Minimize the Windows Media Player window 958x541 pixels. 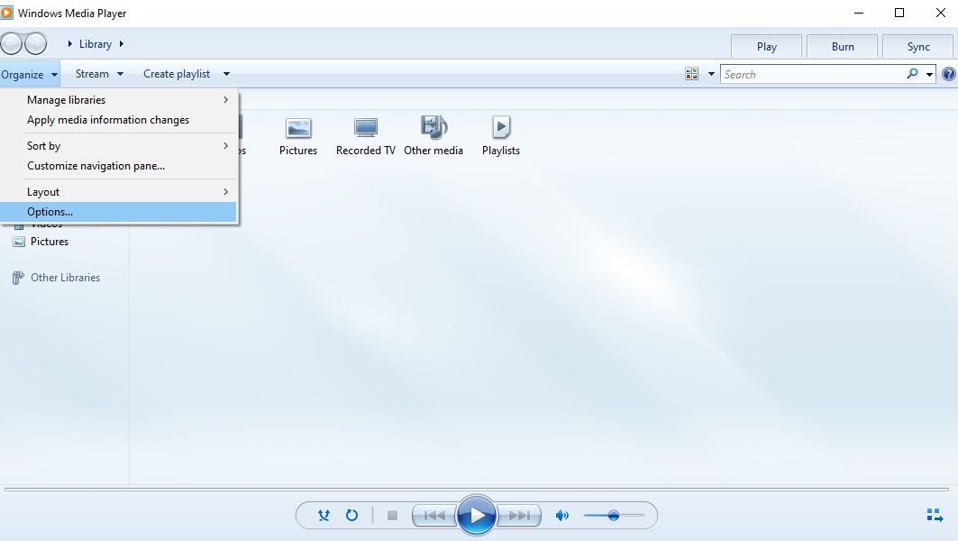coord(858,13)
